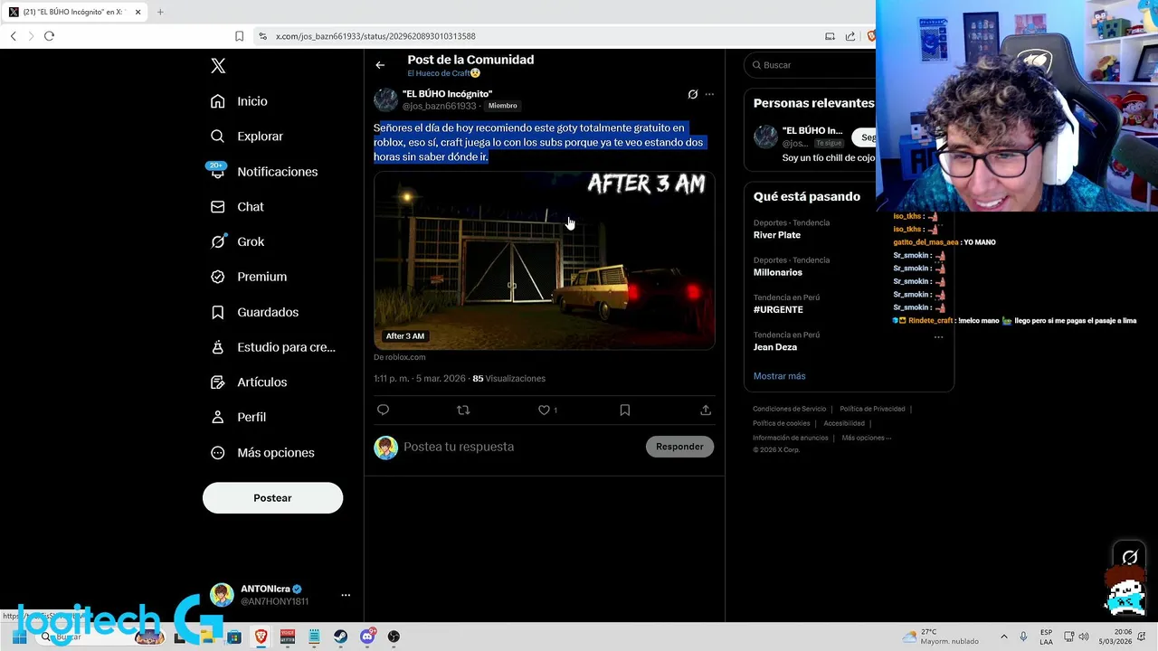Open Información de anuncios footer link
Viewport: 1158px width, 651px height.
(790, 438)
